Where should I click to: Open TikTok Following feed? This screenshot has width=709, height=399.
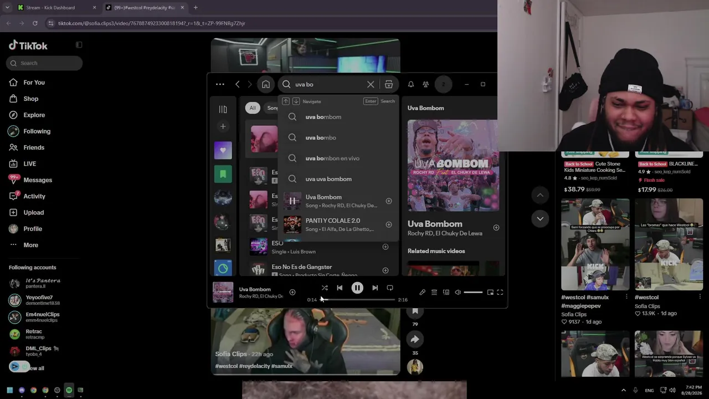[37, 131]
